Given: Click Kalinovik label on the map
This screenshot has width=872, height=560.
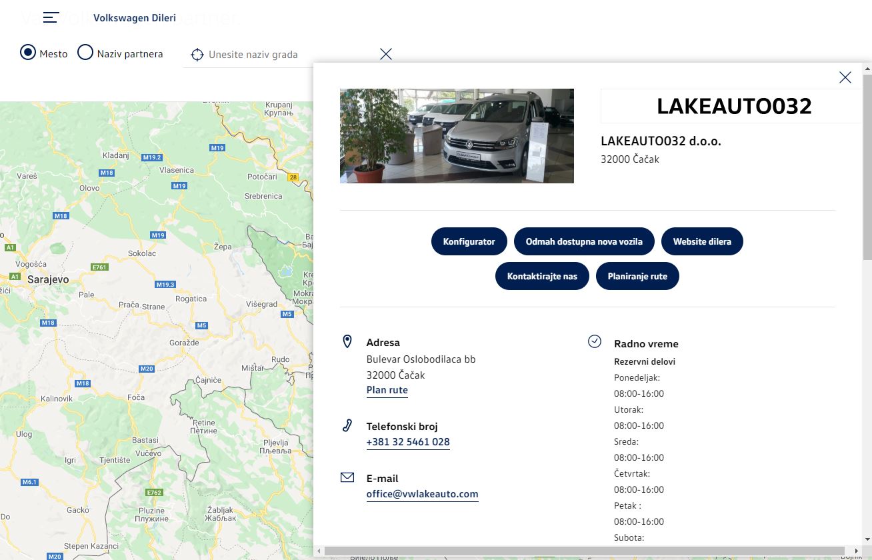Looking at the screenshot, I should pyautogui.click(x=57, y=398).
